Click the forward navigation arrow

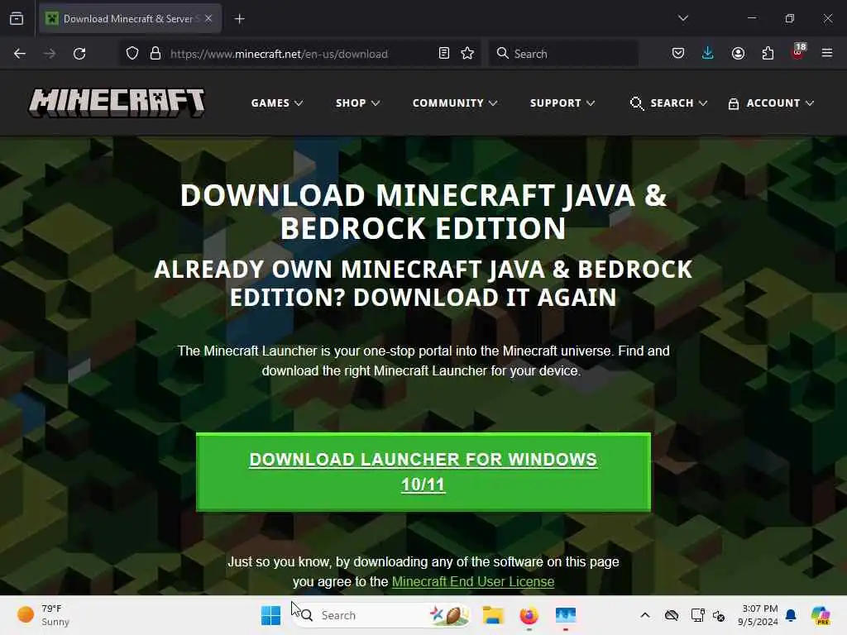[49, 54]
